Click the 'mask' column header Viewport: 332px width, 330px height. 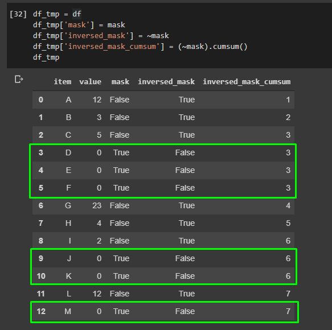pyautogui.click(x=120, y=82)
